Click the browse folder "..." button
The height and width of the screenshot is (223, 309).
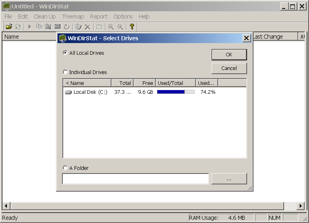coord(229,179)
